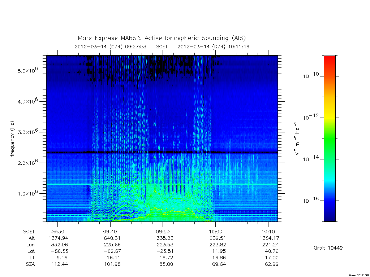Select local time value 16.72

(x=166, y=258)
